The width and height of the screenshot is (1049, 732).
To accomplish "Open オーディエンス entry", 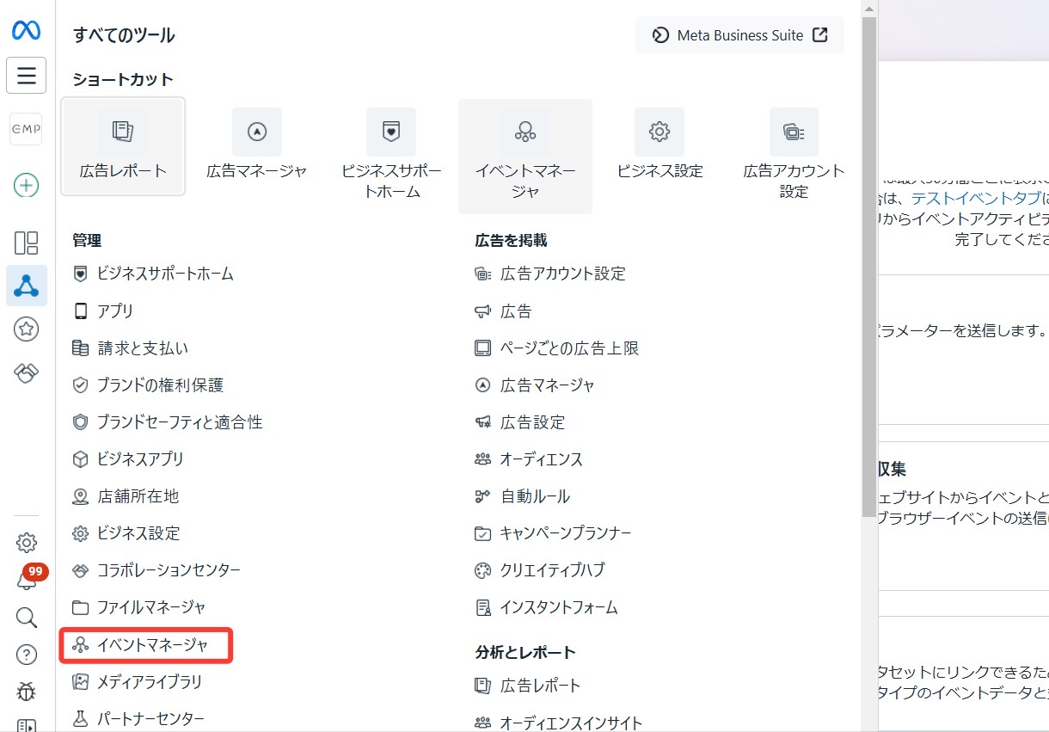I will pos(529,458).
